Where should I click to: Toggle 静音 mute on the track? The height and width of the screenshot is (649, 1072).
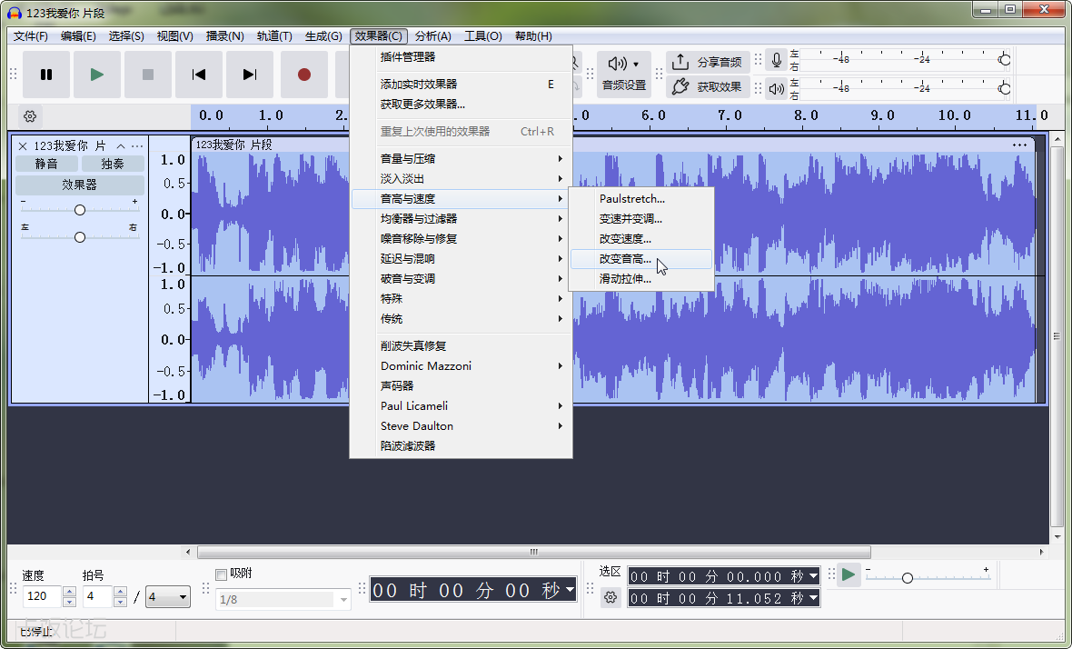click(x=46, y=165)
